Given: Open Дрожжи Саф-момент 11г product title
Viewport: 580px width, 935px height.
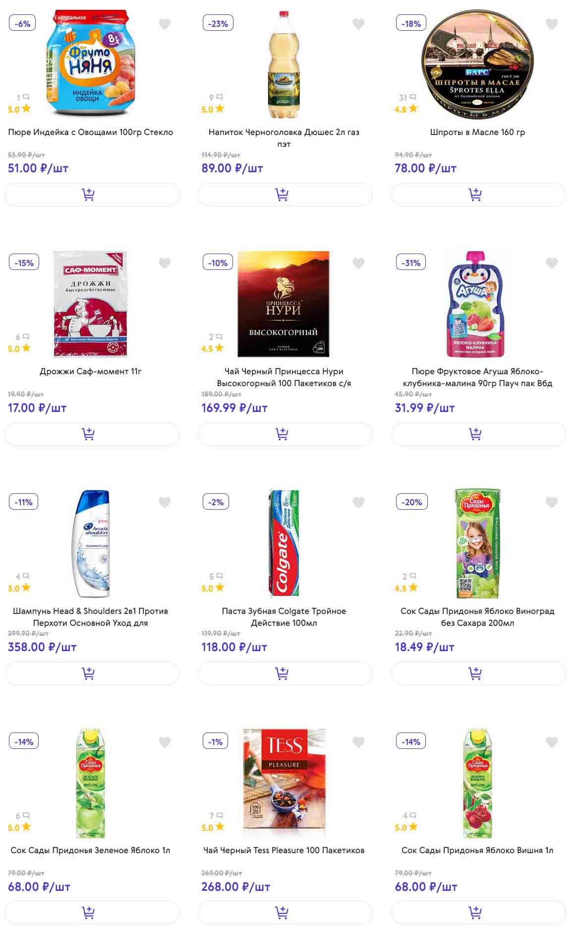Looking at the screenshot, I should (91, 371).
